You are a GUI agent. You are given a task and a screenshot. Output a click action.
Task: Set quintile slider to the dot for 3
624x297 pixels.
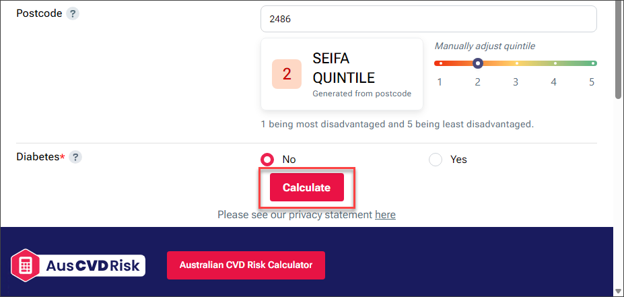tap(516, 63)
